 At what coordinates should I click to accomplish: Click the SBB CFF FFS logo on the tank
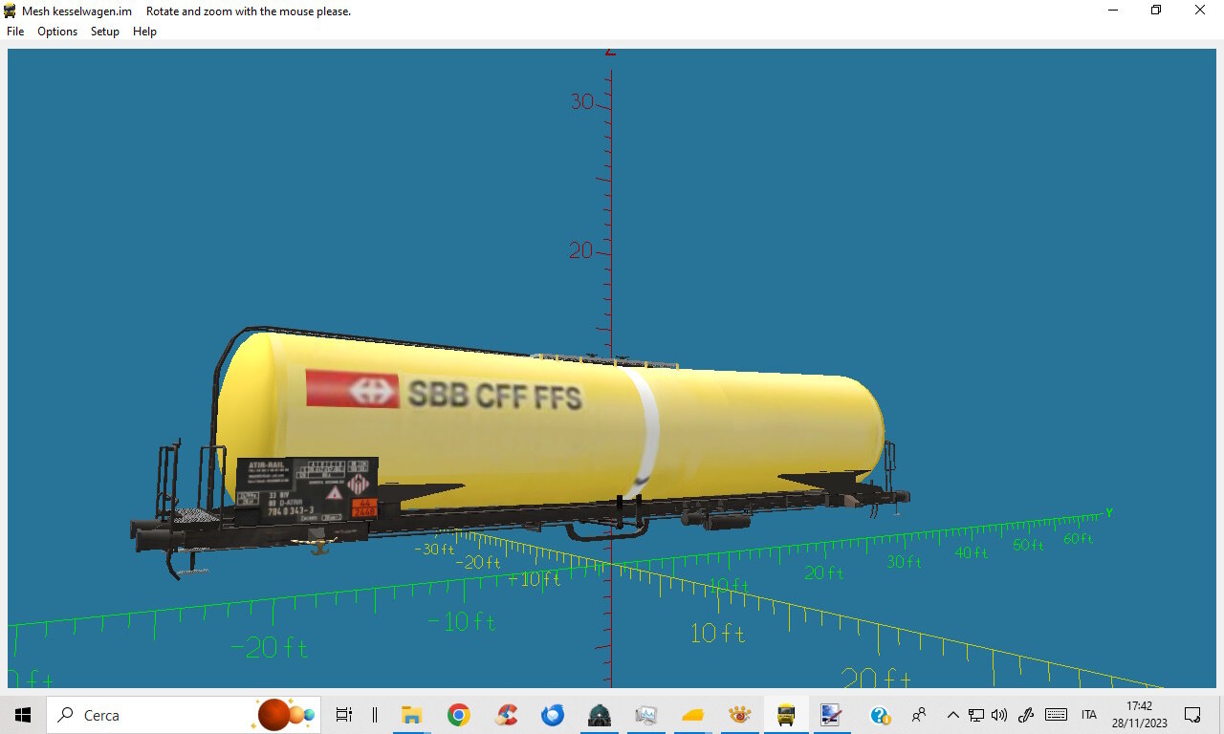click(x=444, y=391)
